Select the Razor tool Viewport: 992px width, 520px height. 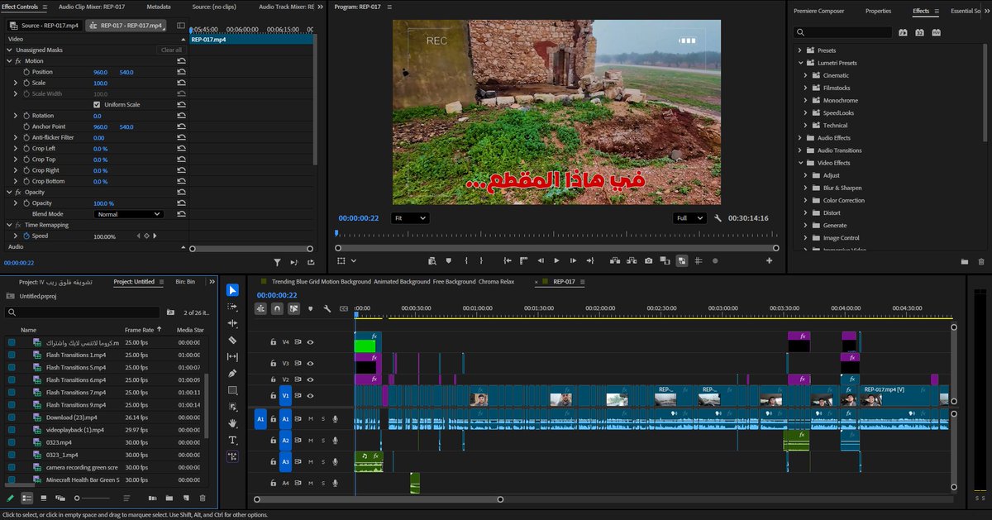[232, 340]
